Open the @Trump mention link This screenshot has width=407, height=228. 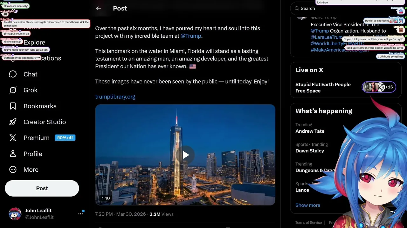click(x=191, y=36)
